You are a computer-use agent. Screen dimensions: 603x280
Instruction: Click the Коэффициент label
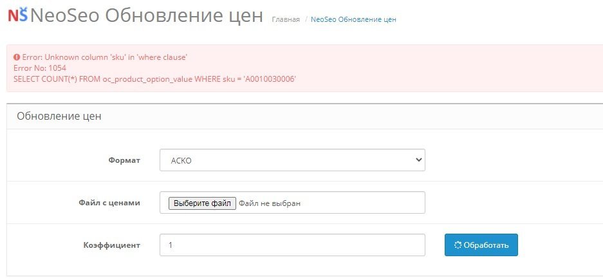click(111, 245)
